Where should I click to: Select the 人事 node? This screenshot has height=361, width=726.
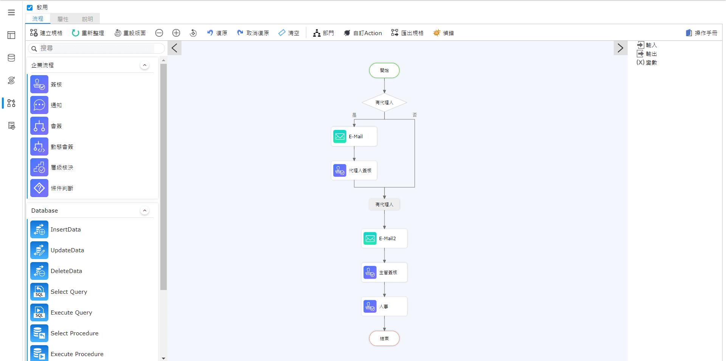(384, 306)
